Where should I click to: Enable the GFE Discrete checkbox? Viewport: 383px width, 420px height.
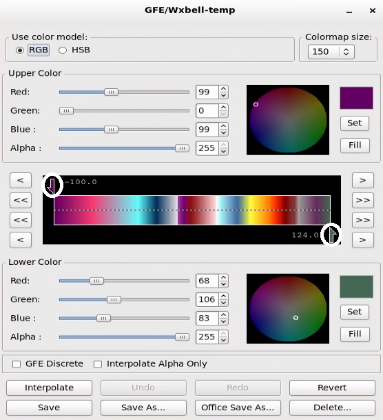(x=17, y=364)
